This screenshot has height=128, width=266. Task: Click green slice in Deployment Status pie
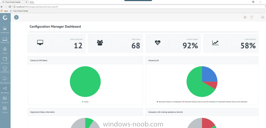pyautogui.click(x=88, y=122)
